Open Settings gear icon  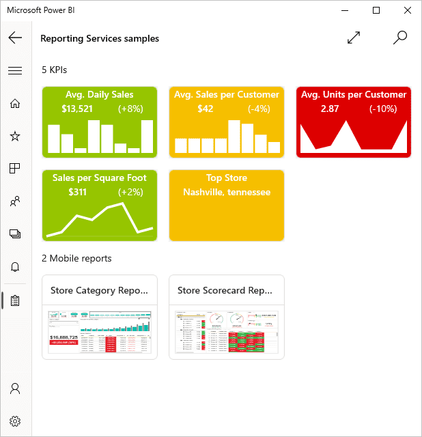pos(15,421)
